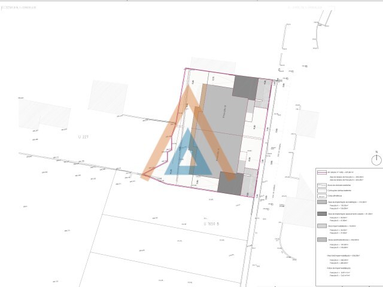Click the lower Fracção label in main building
The image size is (383, 287).
[x=218, y=154]
